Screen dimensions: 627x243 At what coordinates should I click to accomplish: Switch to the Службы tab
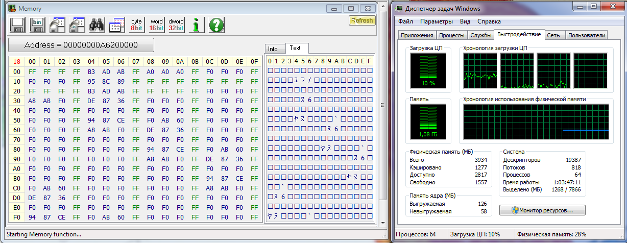[480, 35]
